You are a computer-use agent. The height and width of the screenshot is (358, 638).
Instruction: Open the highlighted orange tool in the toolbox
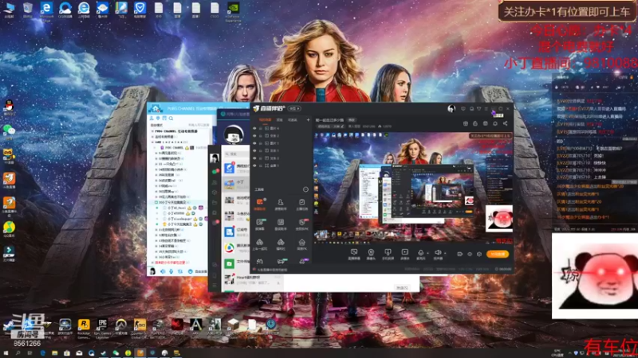[x=260, y=204]
